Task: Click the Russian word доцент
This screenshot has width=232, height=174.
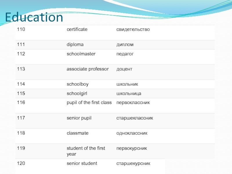Action: (124, 69)
